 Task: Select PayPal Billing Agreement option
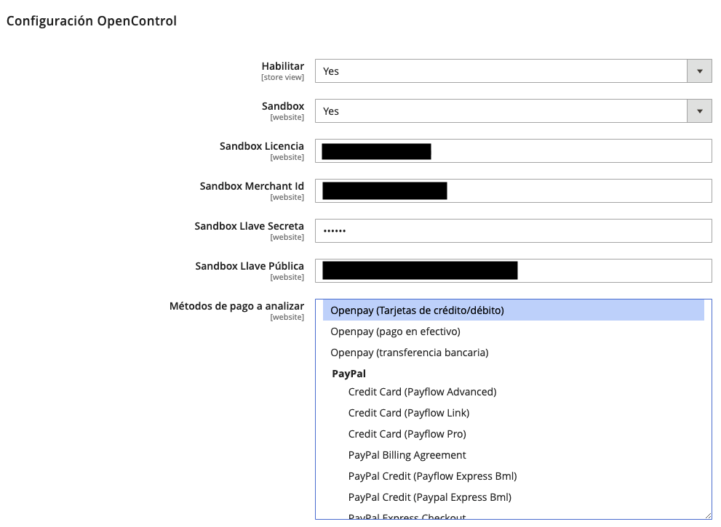513,455
